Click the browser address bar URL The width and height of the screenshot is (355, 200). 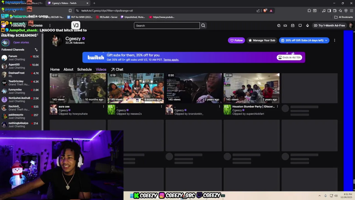107,11
